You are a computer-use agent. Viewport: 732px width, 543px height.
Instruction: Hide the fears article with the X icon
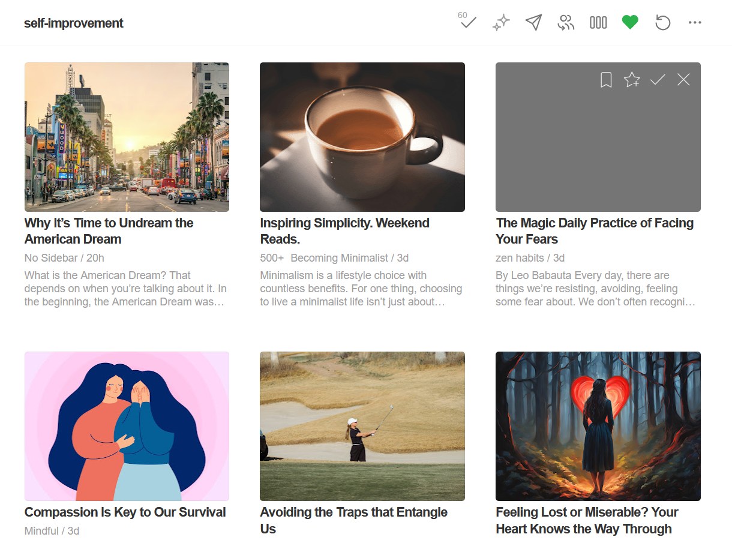tap(683, 79)
